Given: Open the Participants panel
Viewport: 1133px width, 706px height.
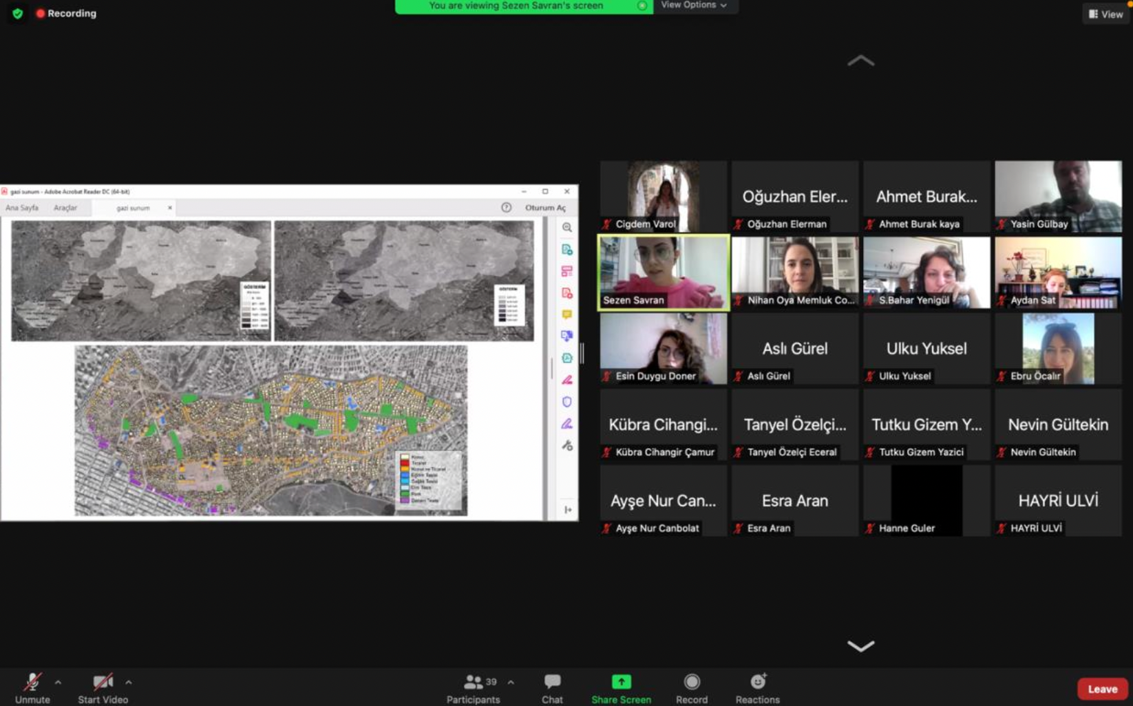Looking at the screenshot, I should click(x=473, y=688).
